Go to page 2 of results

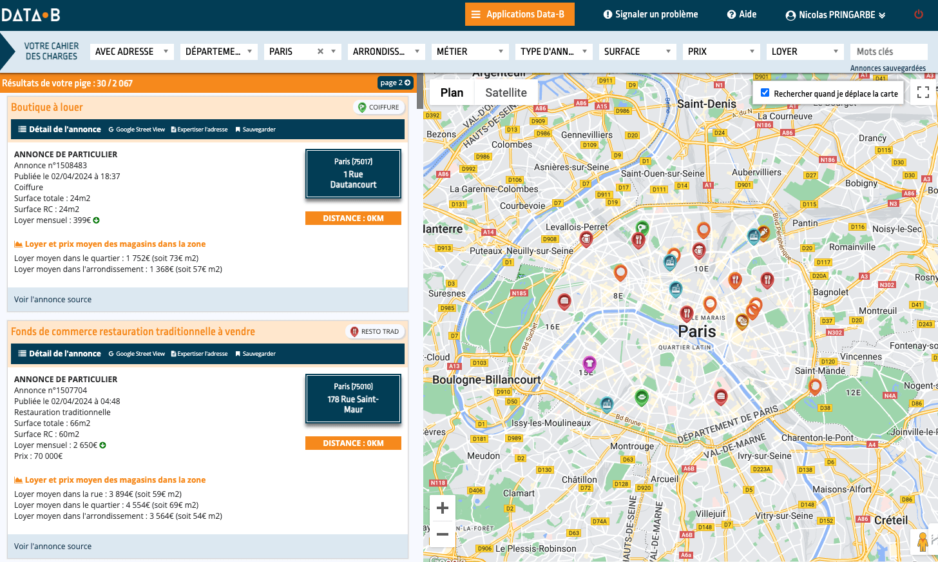396,82
